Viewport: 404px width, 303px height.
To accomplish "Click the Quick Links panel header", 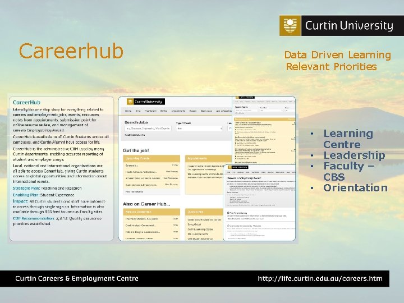I will click(x=204, y=212).
